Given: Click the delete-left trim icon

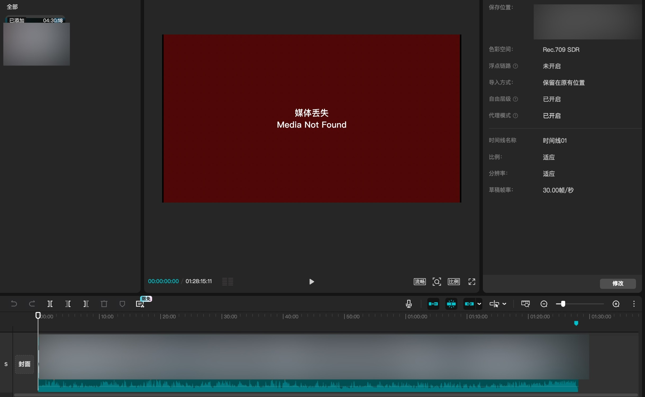Looking at the screenshot, I should (68, 304).
